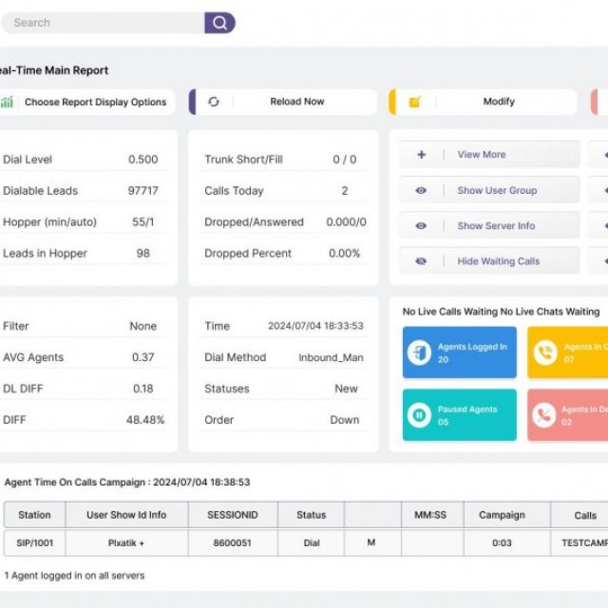This screenshot has width=608, height=608.
Task: Toggle Hide Waiting Calls
Action: 489,261
